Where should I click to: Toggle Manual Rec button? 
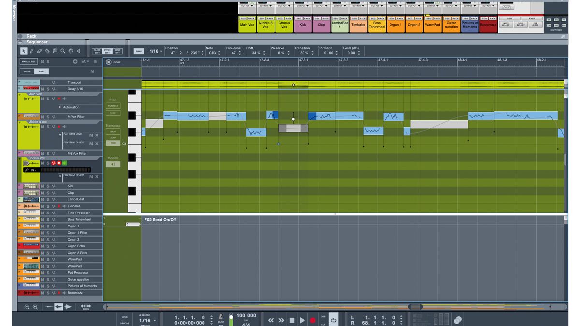[29, 61]
